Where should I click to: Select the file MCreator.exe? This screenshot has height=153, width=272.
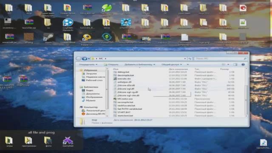tap(125, 99)
